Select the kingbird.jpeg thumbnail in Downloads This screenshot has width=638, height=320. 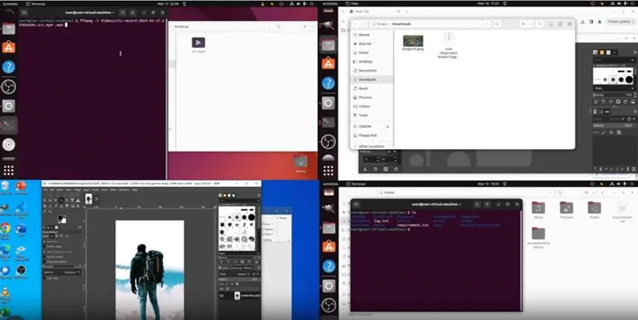[x=413, y=42]
